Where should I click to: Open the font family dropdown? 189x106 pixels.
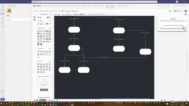[x=45, y=15]
